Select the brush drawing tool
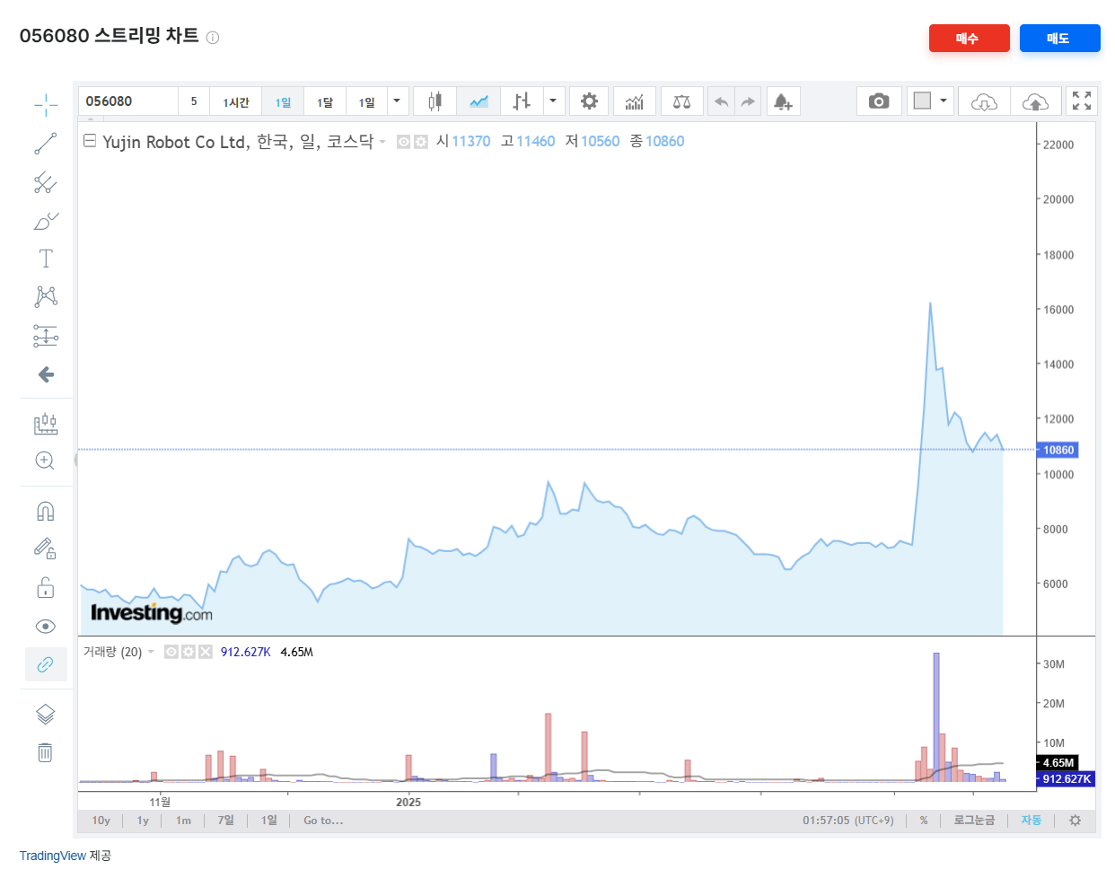 click(x=46, y=220)
